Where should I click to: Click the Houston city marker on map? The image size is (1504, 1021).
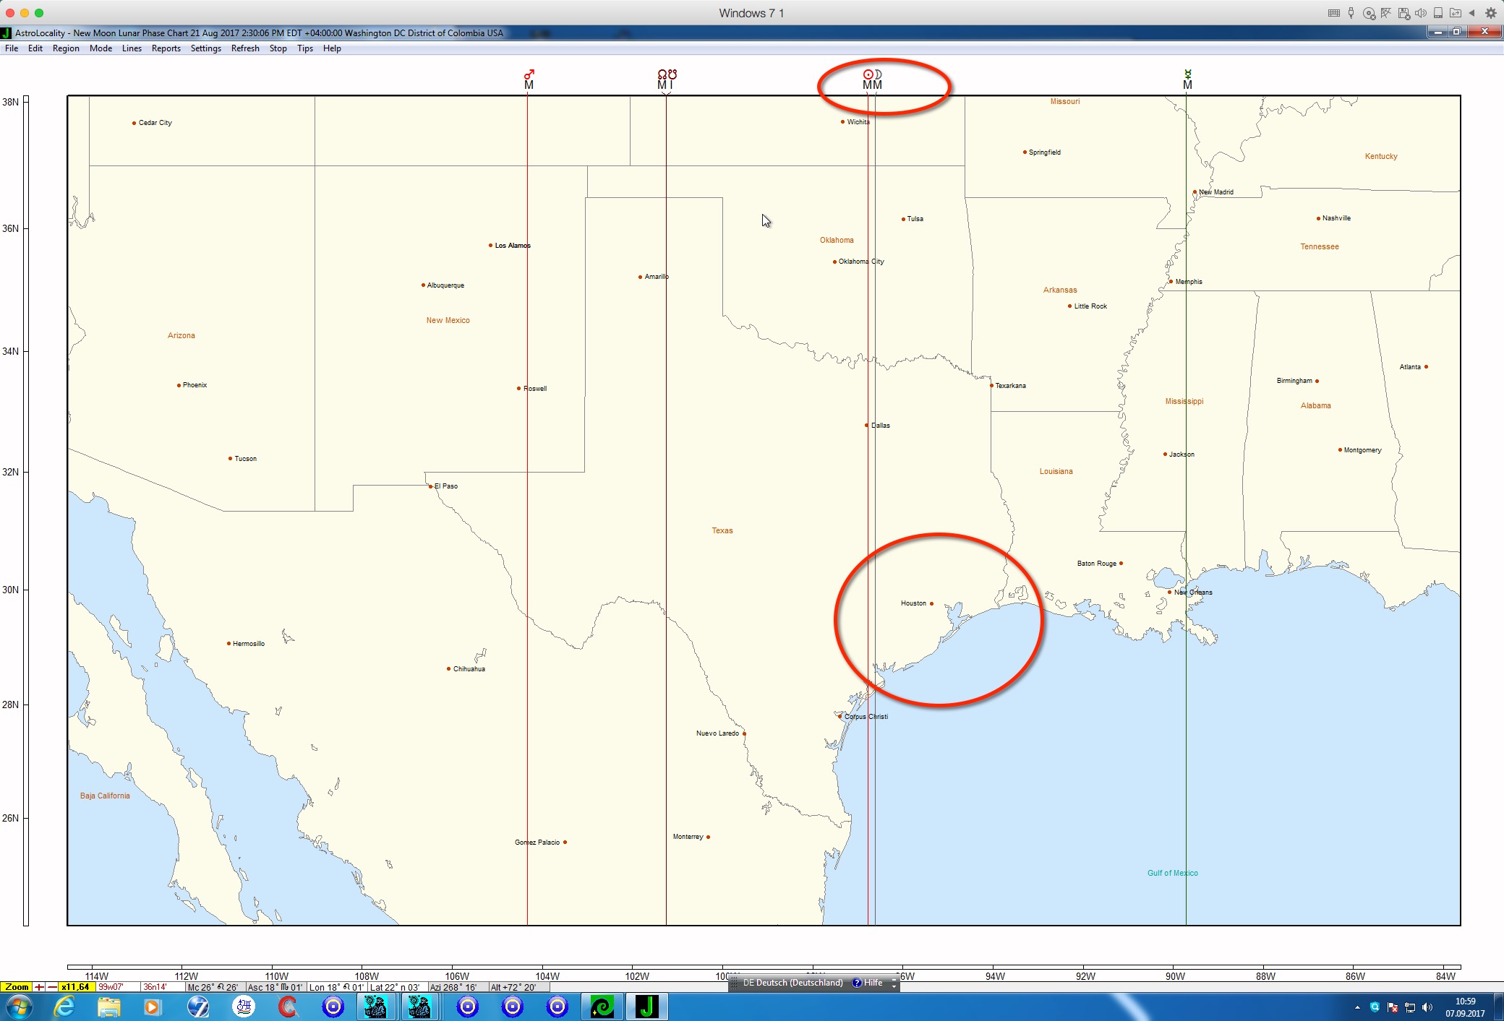click(x=931, y=603)
